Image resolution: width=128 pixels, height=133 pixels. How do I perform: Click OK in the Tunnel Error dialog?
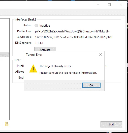(91, 85)
